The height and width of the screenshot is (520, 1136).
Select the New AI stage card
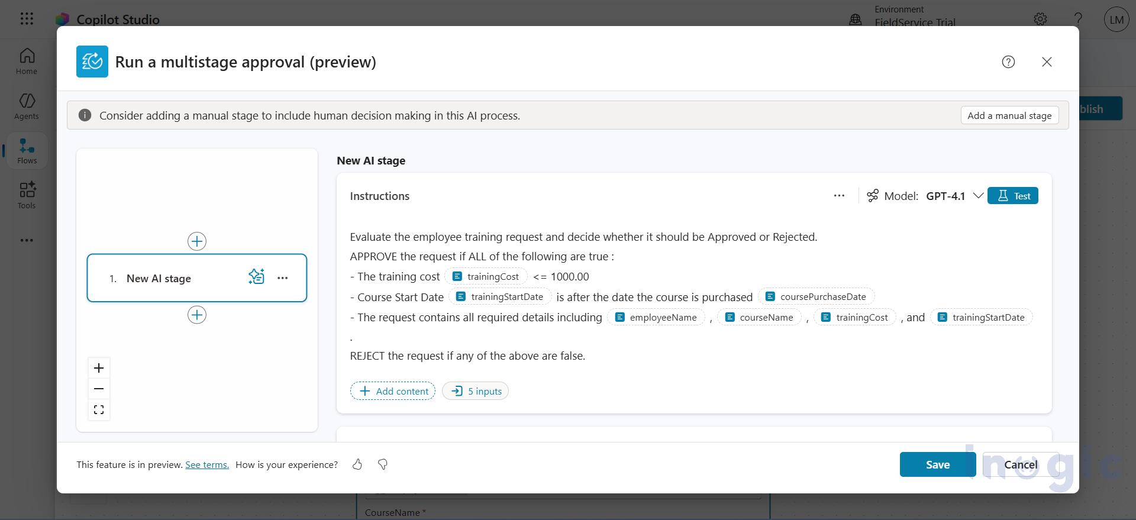[x=197, y=278]
